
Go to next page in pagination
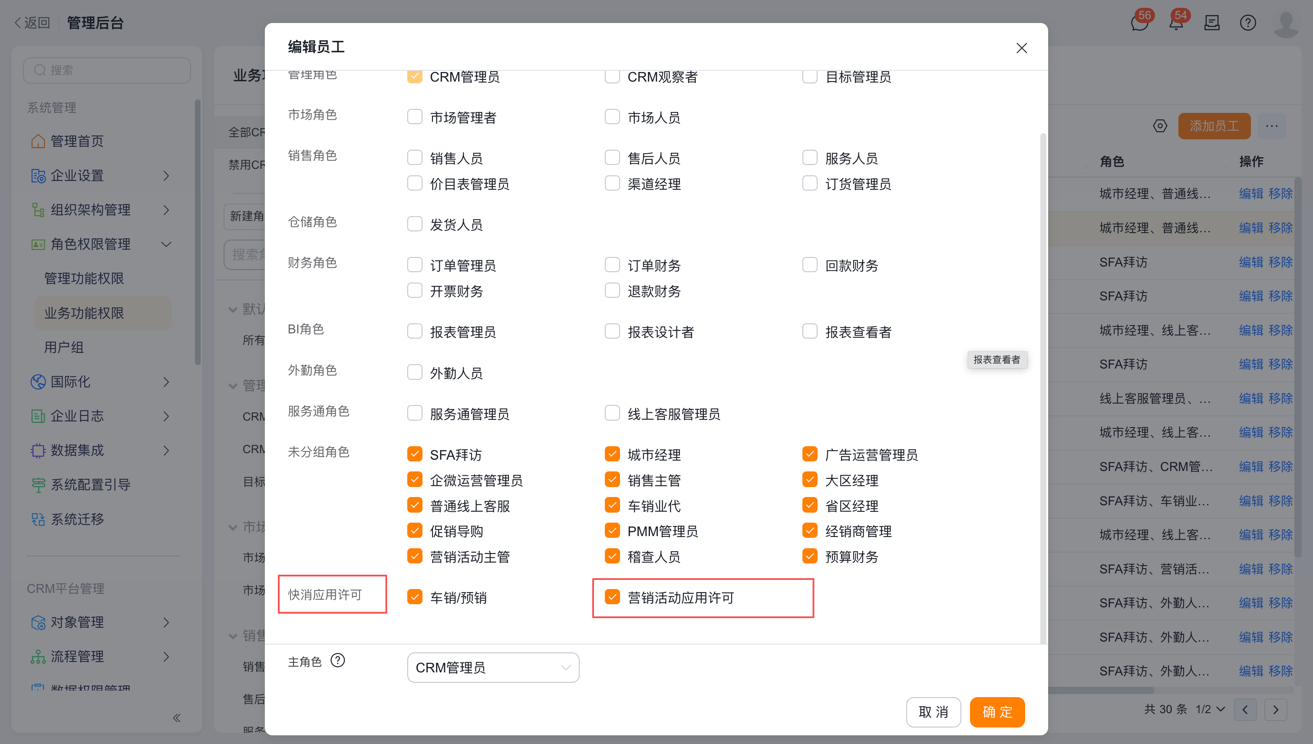pyautogui.click(x=1276, y=709)
